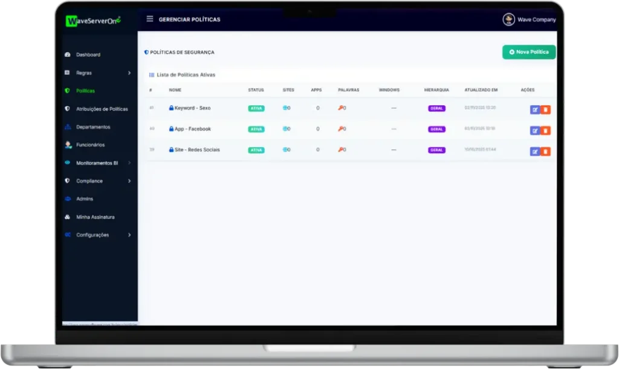Click the Nova Política button
The height and width of the screenshot is (369, 619).
529,52
